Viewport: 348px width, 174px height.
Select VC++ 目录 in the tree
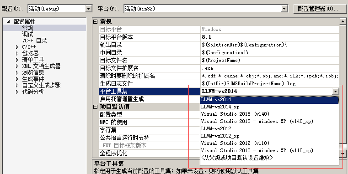pos(34,41)
